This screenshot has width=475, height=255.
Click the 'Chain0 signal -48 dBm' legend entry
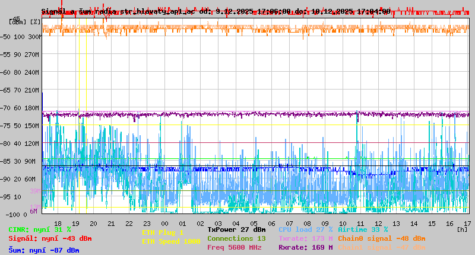(x=382, y=238)
